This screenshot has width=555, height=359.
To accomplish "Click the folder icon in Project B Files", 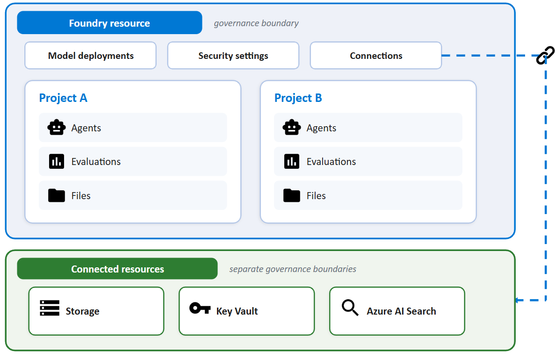I will click(292, 195).
